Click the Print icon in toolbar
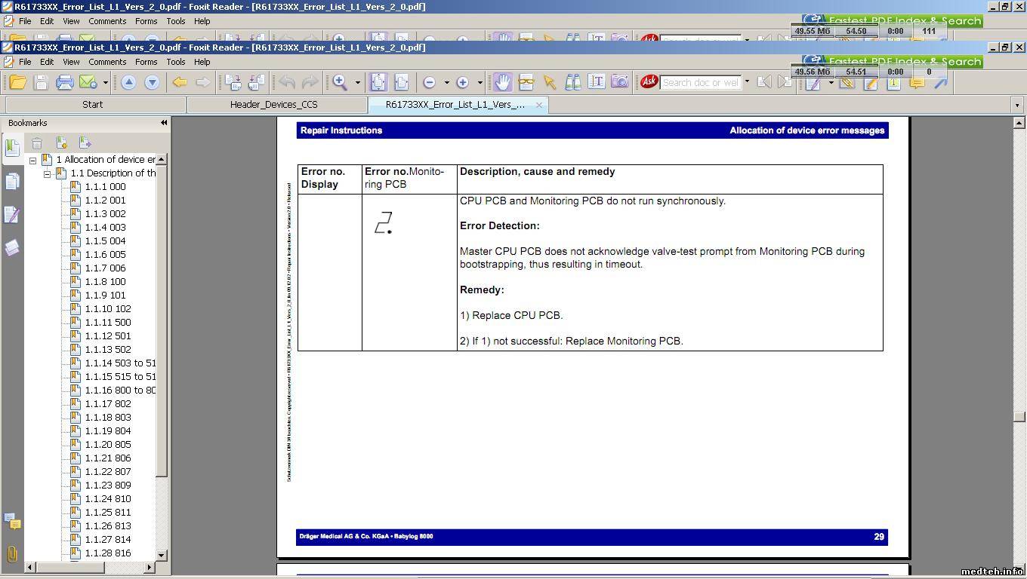This screenshot has width=1027, height=579. pyautogui.click(x=65, y=82)
